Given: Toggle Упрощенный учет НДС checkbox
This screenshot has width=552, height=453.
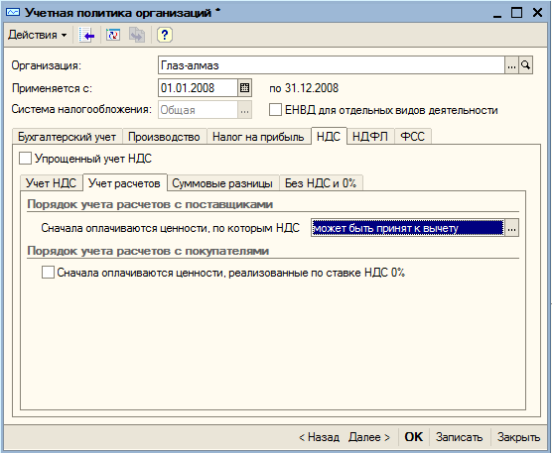Looking at the screenshot, I should tap(26, 159).
